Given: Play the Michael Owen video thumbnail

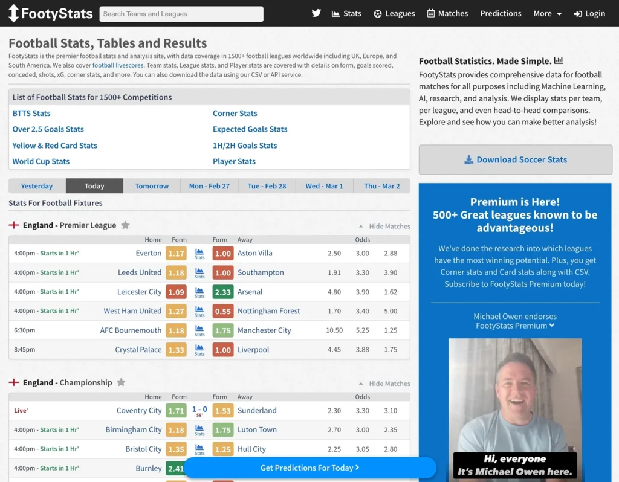Looking at the screenshot, I should tap(515, 410).
